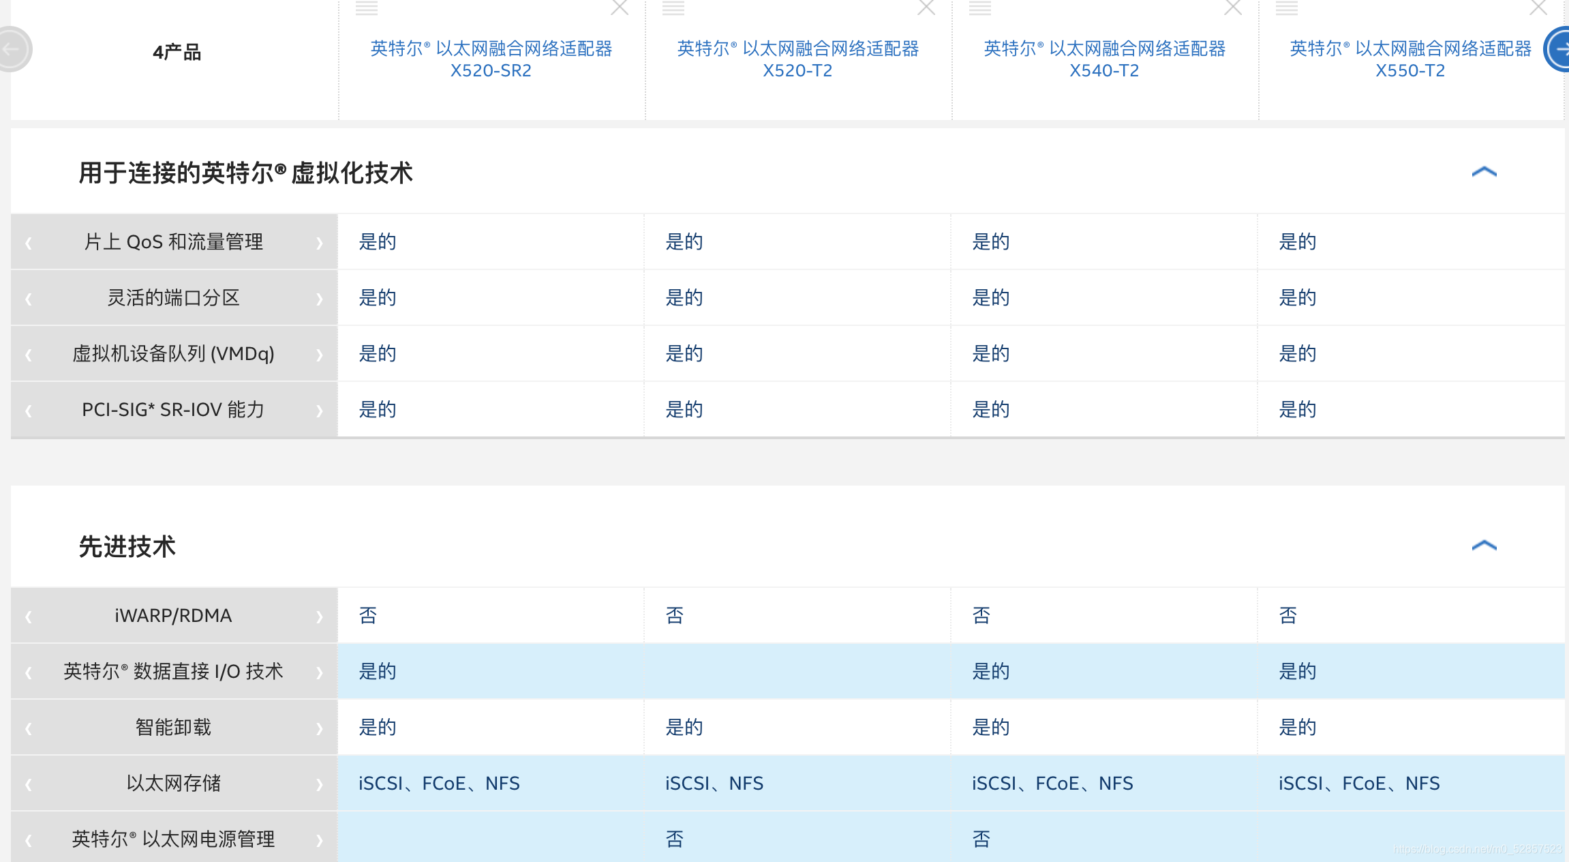Click left chevron on 智能卸载 row
The height and width of the screenshot is (862, 1569).
click(x=29, y=728)
